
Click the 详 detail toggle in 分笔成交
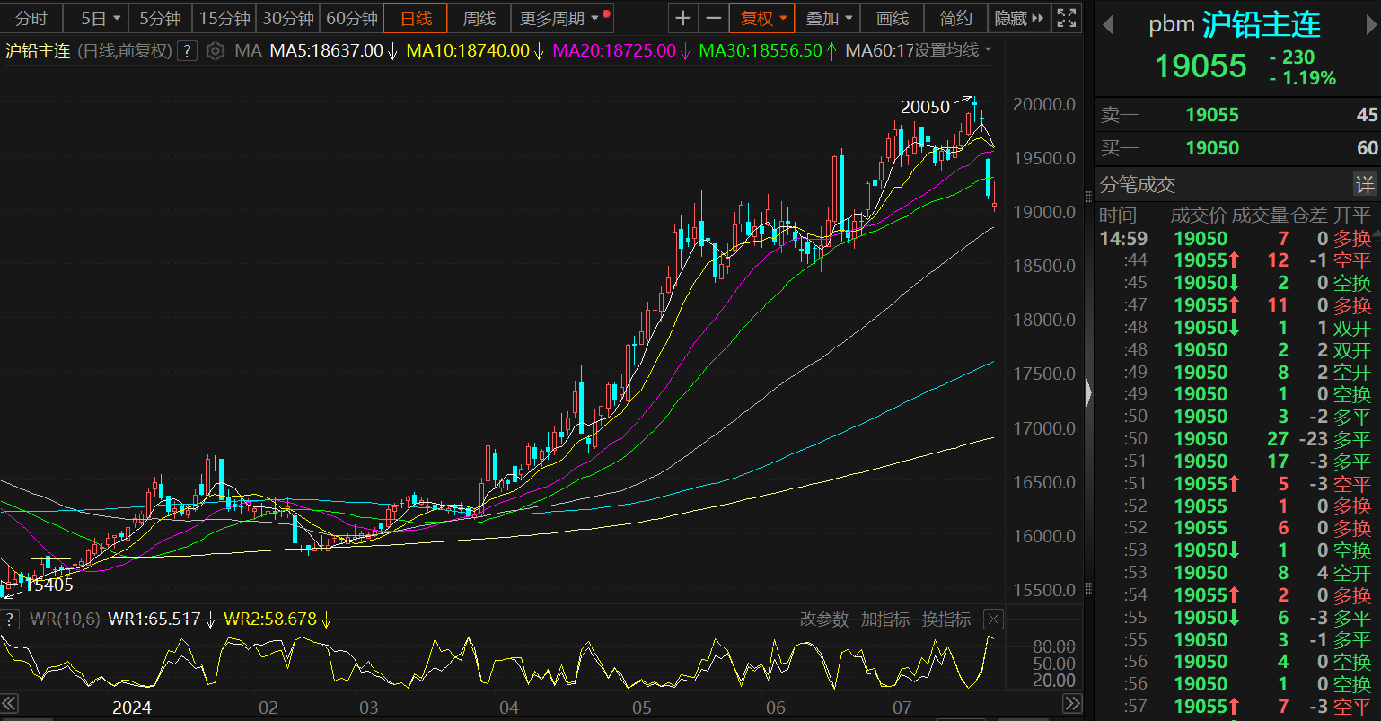(x=1365, y=183)
